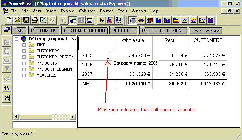Click the TIME dimension folder tab
The height and width of the screenshot is (140, 242).
point(19,31)
